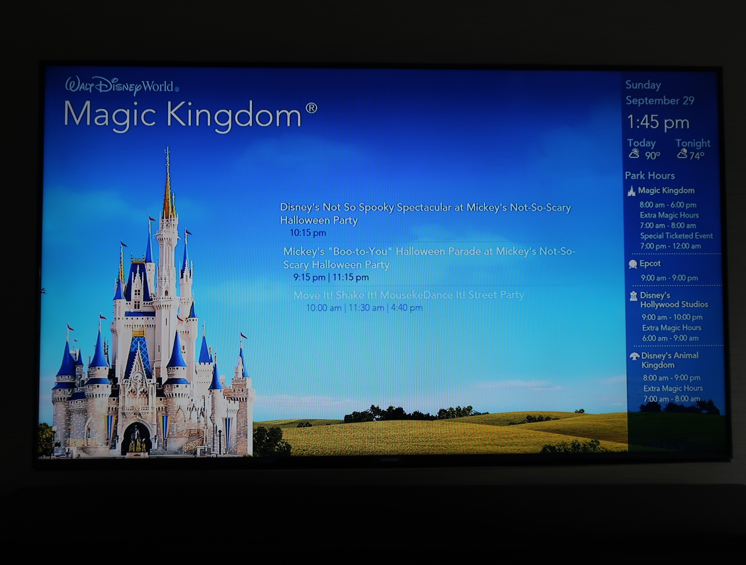Click the Hollywood Studios tower icon
The image size is (746, 565).
click(x=634, y=296)
